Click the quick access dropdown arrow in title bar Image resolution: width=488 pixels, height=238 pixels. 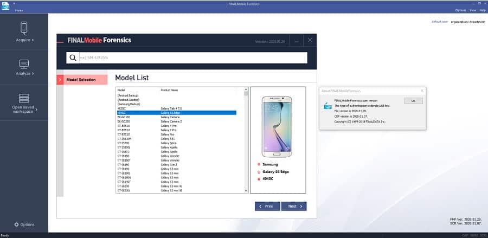coord(14,3)
